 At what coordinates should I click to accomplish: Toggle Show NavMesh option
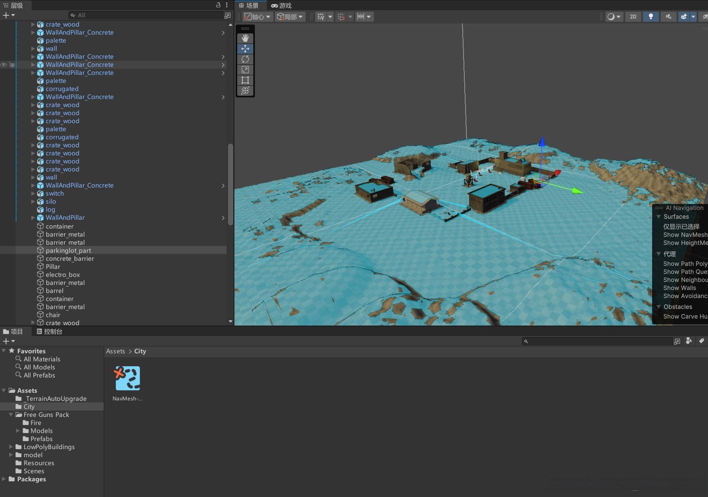685,235
